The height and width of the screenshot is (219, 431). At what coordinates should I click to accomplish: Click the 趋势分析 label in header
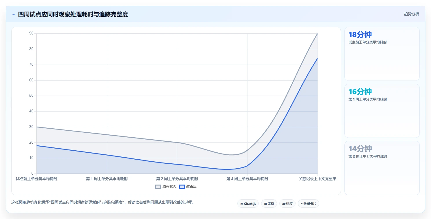[411, 14]
